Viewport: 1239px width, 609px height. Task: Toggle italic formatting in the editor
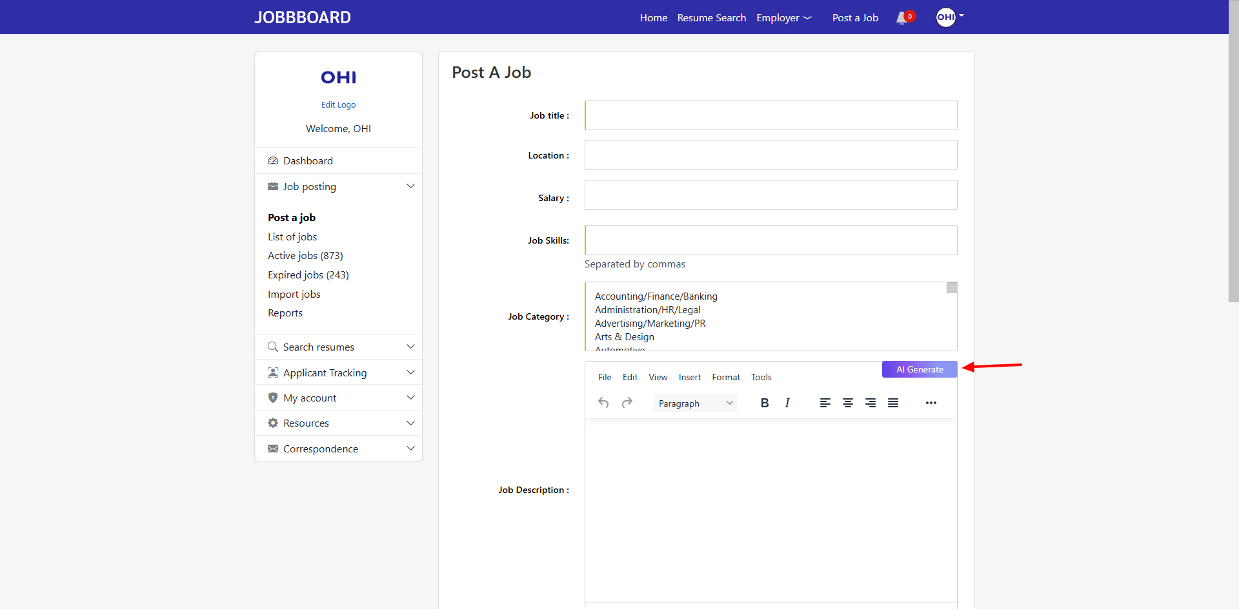click(787, 403)
